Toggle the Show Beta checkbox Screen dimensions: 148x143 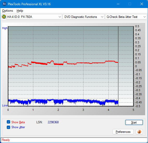[8, 122]
